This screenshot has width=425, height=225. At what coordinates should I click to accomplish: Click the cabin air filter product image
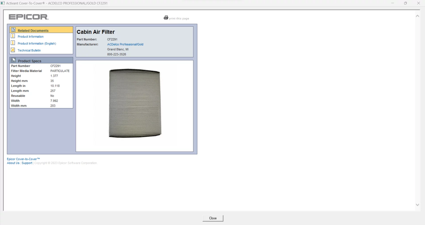(x=135, y=103)
